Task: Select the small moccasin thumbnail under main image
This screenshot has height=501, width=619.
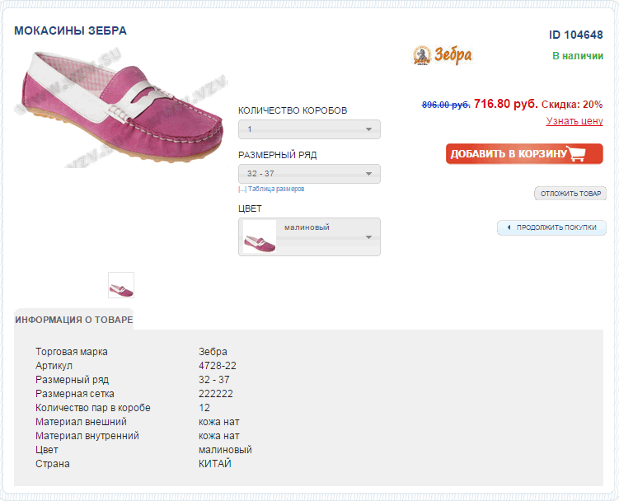Action: 121,285
